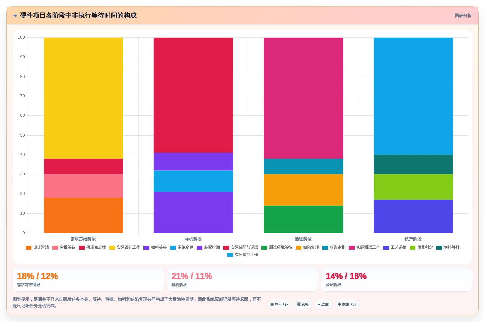Click the magenta 实际测试工作 bar segment

[x=303, y=98]
